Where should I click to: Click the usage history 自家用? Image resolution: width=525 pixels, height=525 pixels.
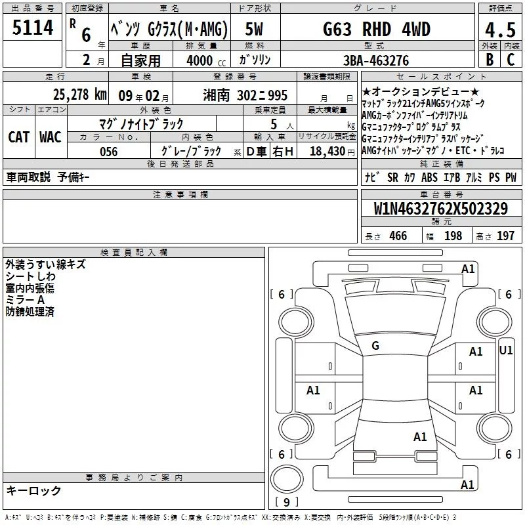pos(140,60)
